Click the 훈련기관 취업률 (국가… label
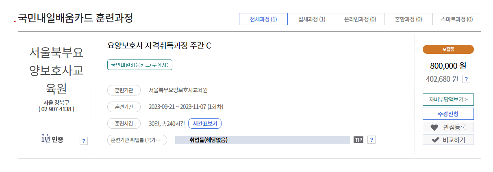The image size is (493, 172). pyautogui.click(x=137, y=140)
